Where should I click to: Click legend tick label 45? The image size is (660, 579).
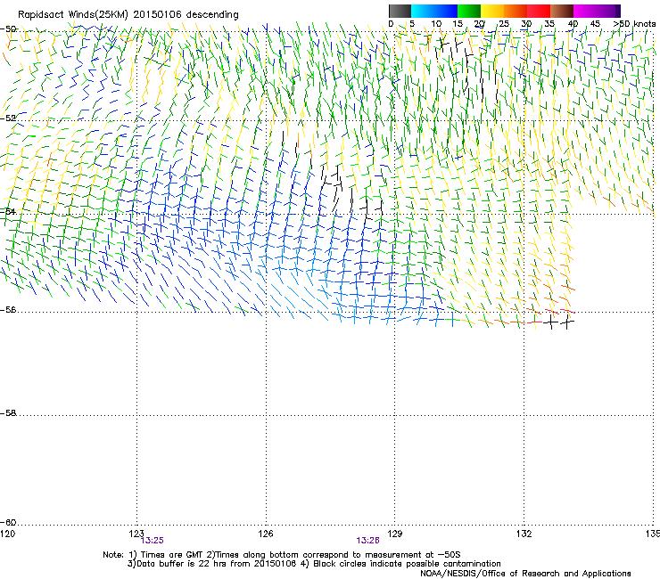(595, 23)
